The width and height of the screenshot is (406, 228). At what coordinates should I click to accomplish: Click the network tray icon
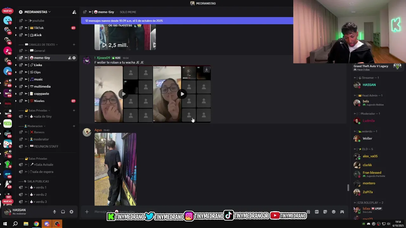pos(384,224)
